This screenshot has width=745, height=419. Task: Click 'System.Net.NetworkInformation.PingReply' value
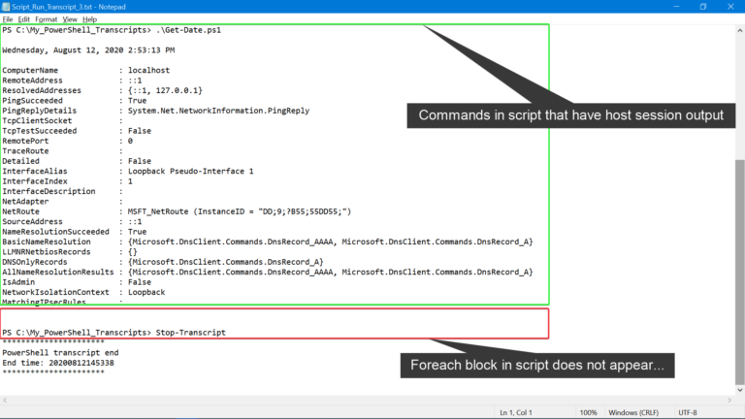(218, 111)
